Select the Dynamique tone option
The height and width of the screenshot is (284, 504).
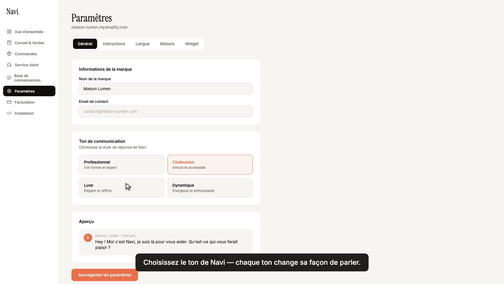[210, 188]
